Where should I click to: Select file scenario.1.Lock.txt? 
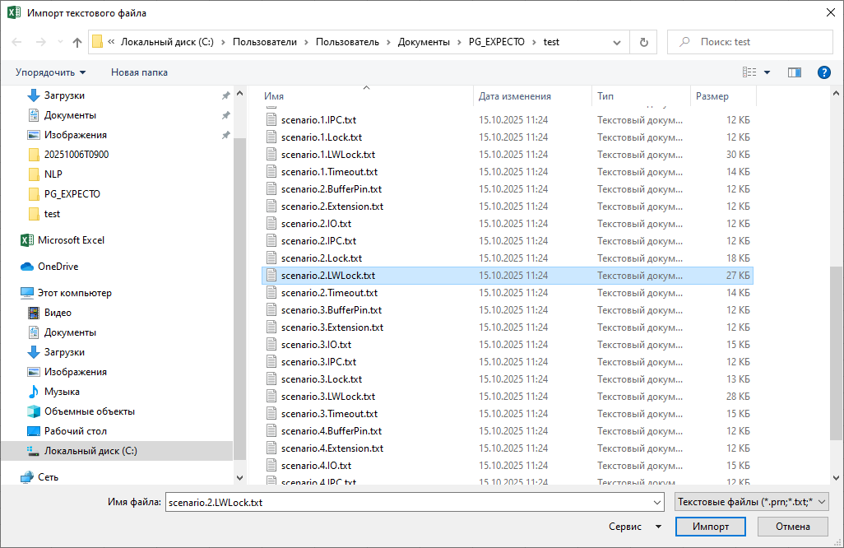[x=507, y=137]
